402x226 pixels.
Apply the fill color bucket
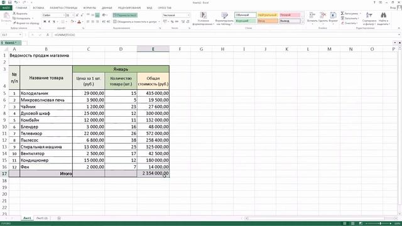[72, 22]
